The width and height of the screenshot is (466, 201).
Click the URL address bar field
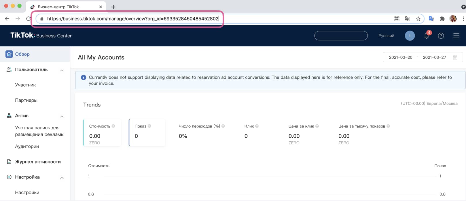[230, 19]
